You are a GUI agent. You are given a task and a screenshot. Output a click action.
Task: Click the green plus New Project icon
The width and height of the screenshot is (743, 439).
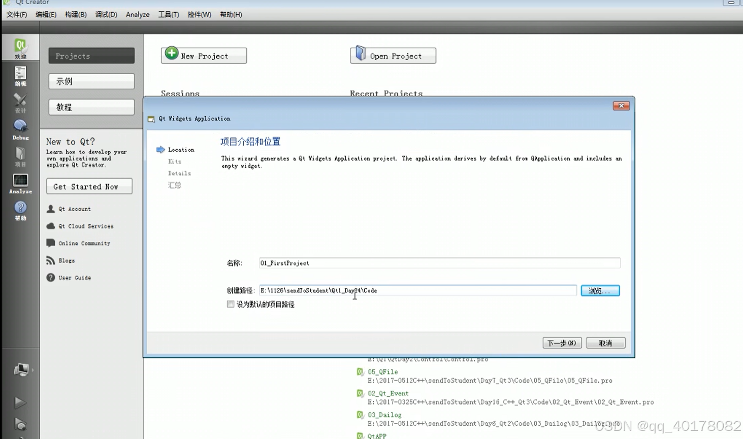(172, 53)
